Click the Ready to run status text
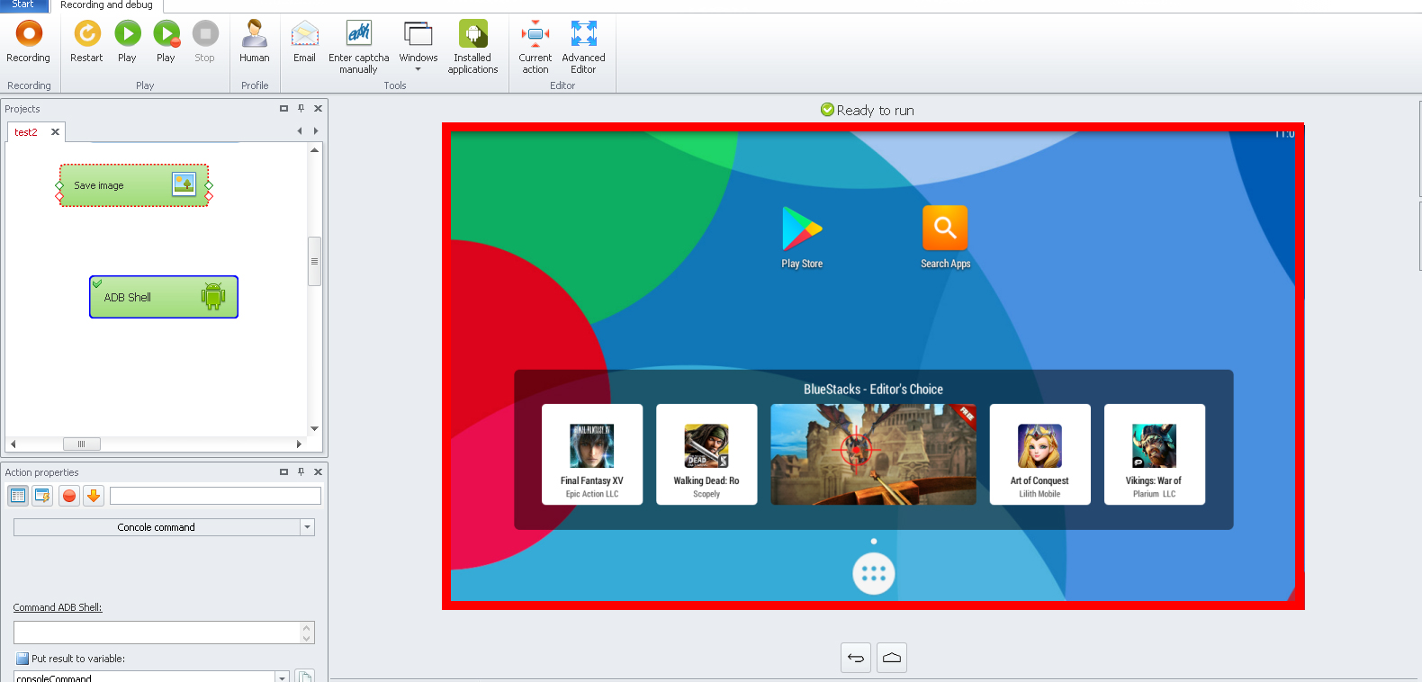This screenshot has width=1422, height=682. click(x=875, y=110)
